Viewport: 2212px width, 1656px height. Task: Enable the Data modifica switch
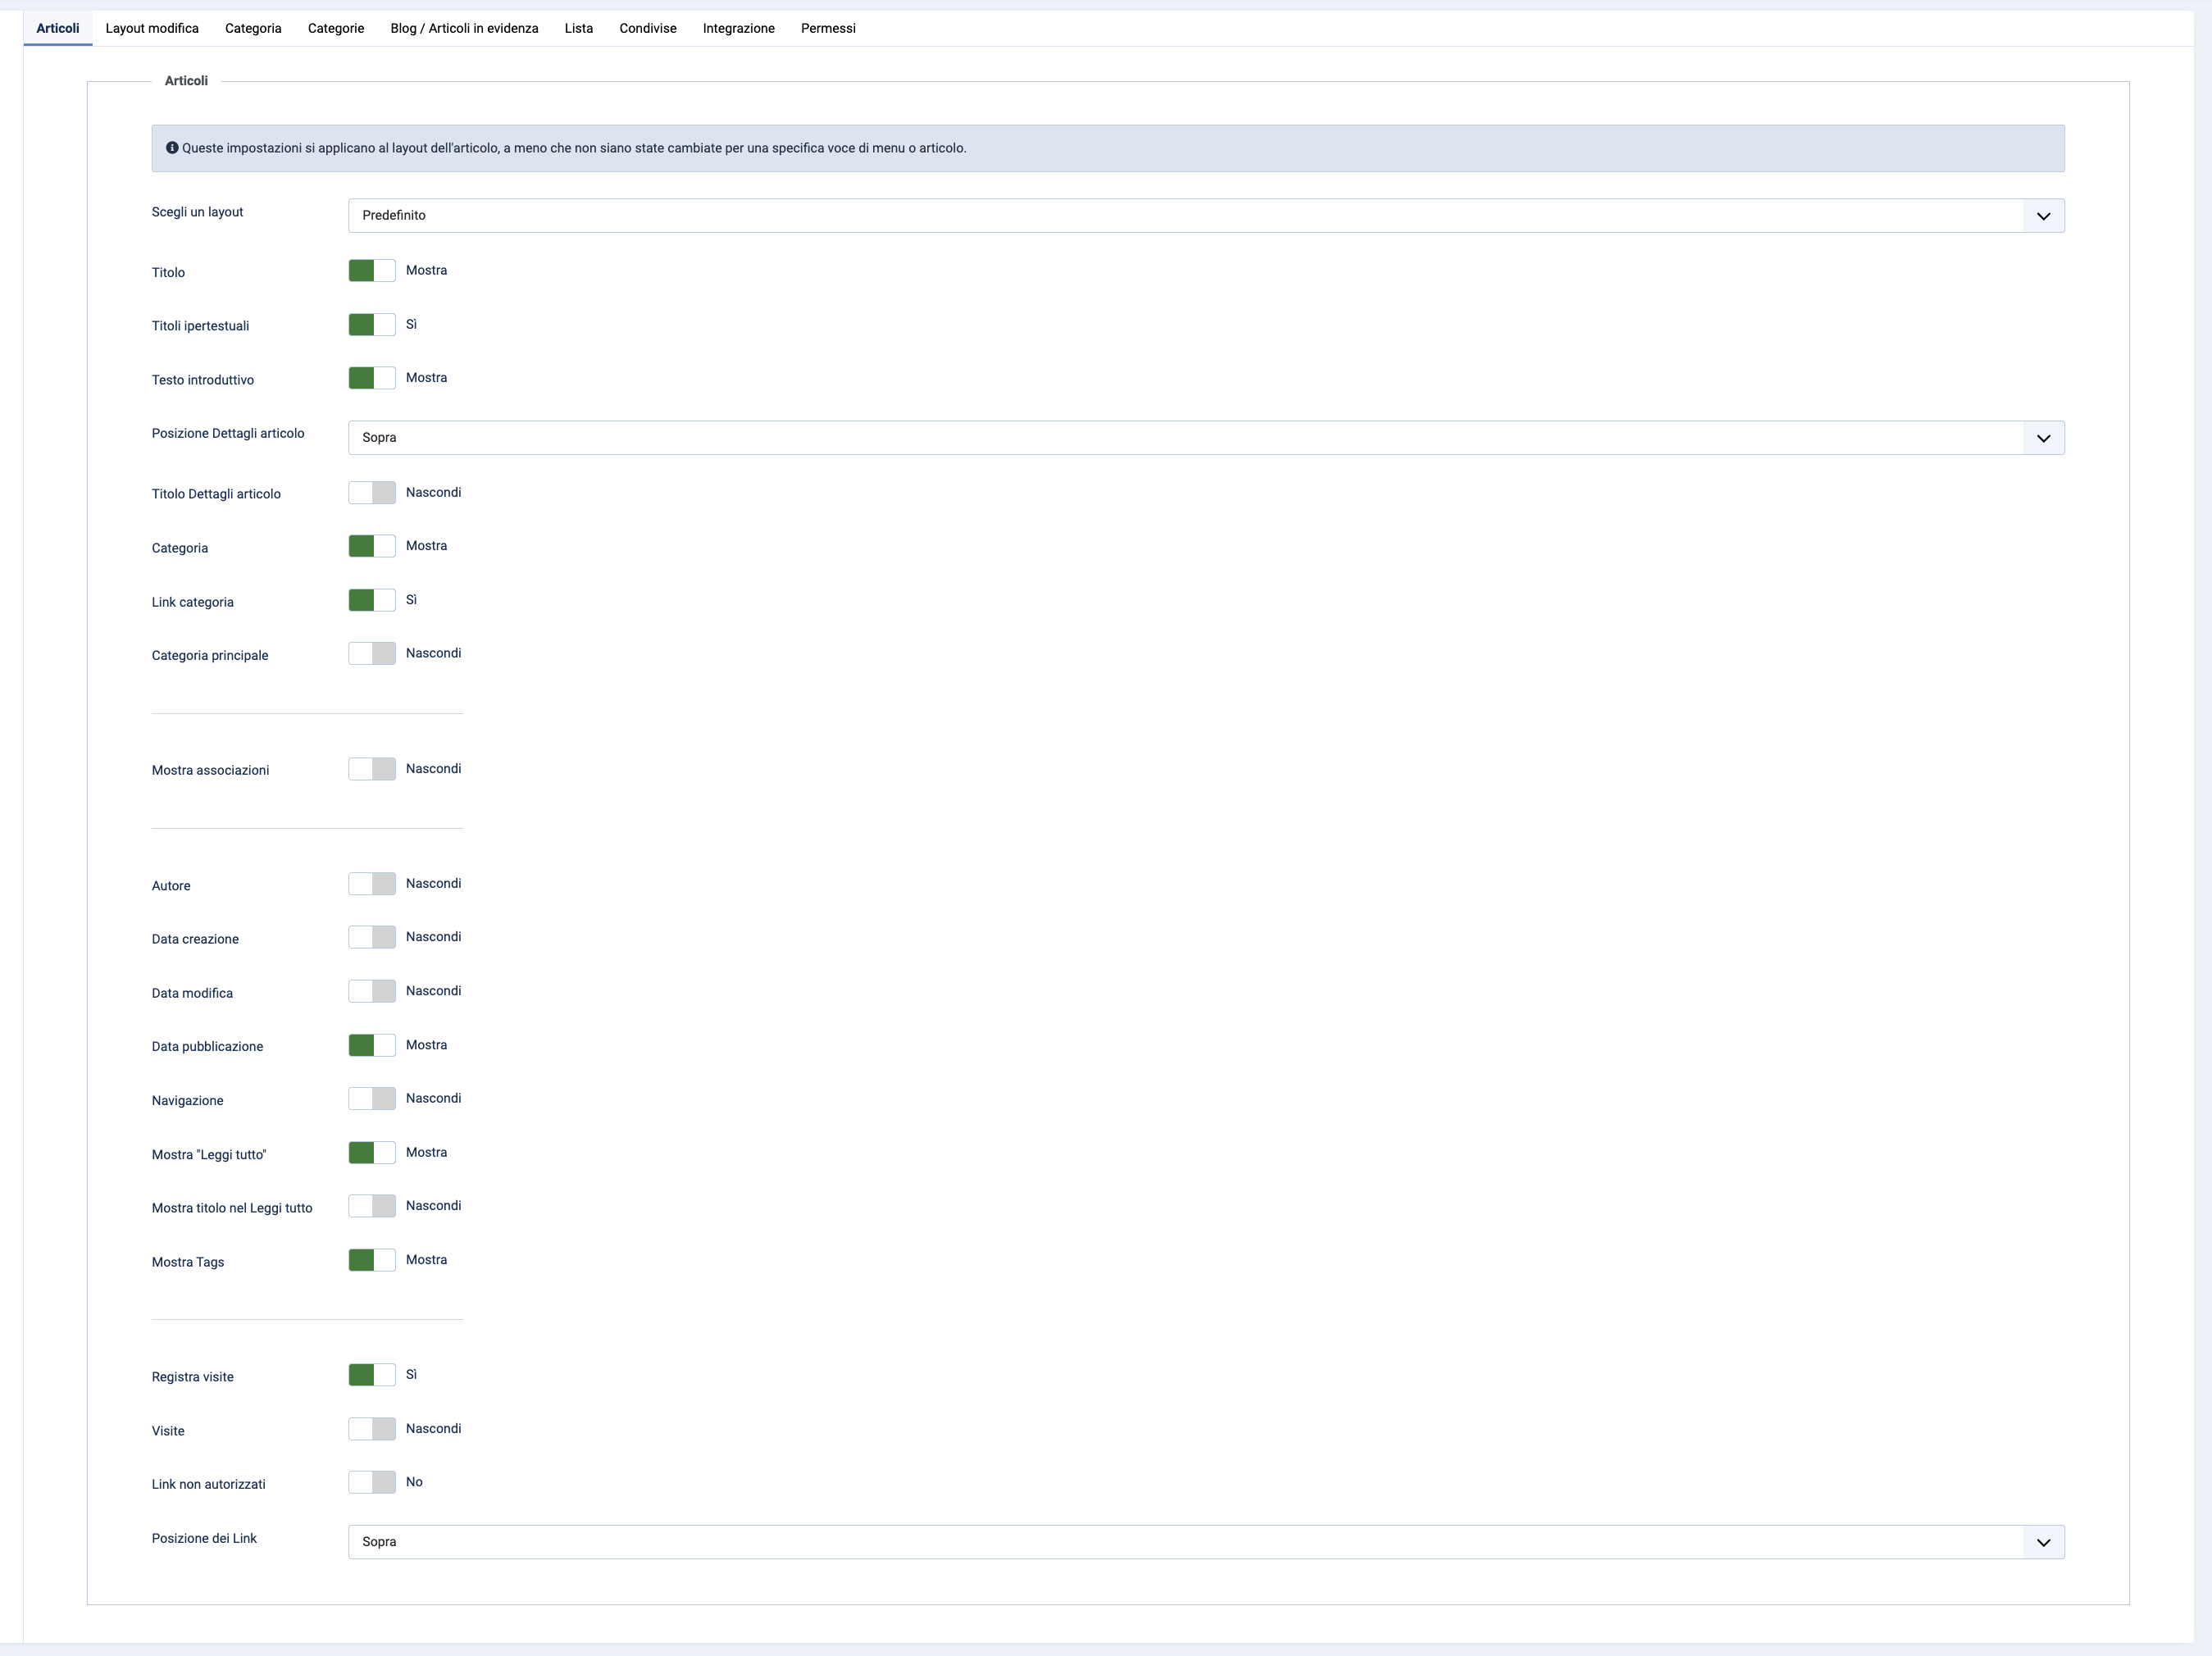point(372,991)
